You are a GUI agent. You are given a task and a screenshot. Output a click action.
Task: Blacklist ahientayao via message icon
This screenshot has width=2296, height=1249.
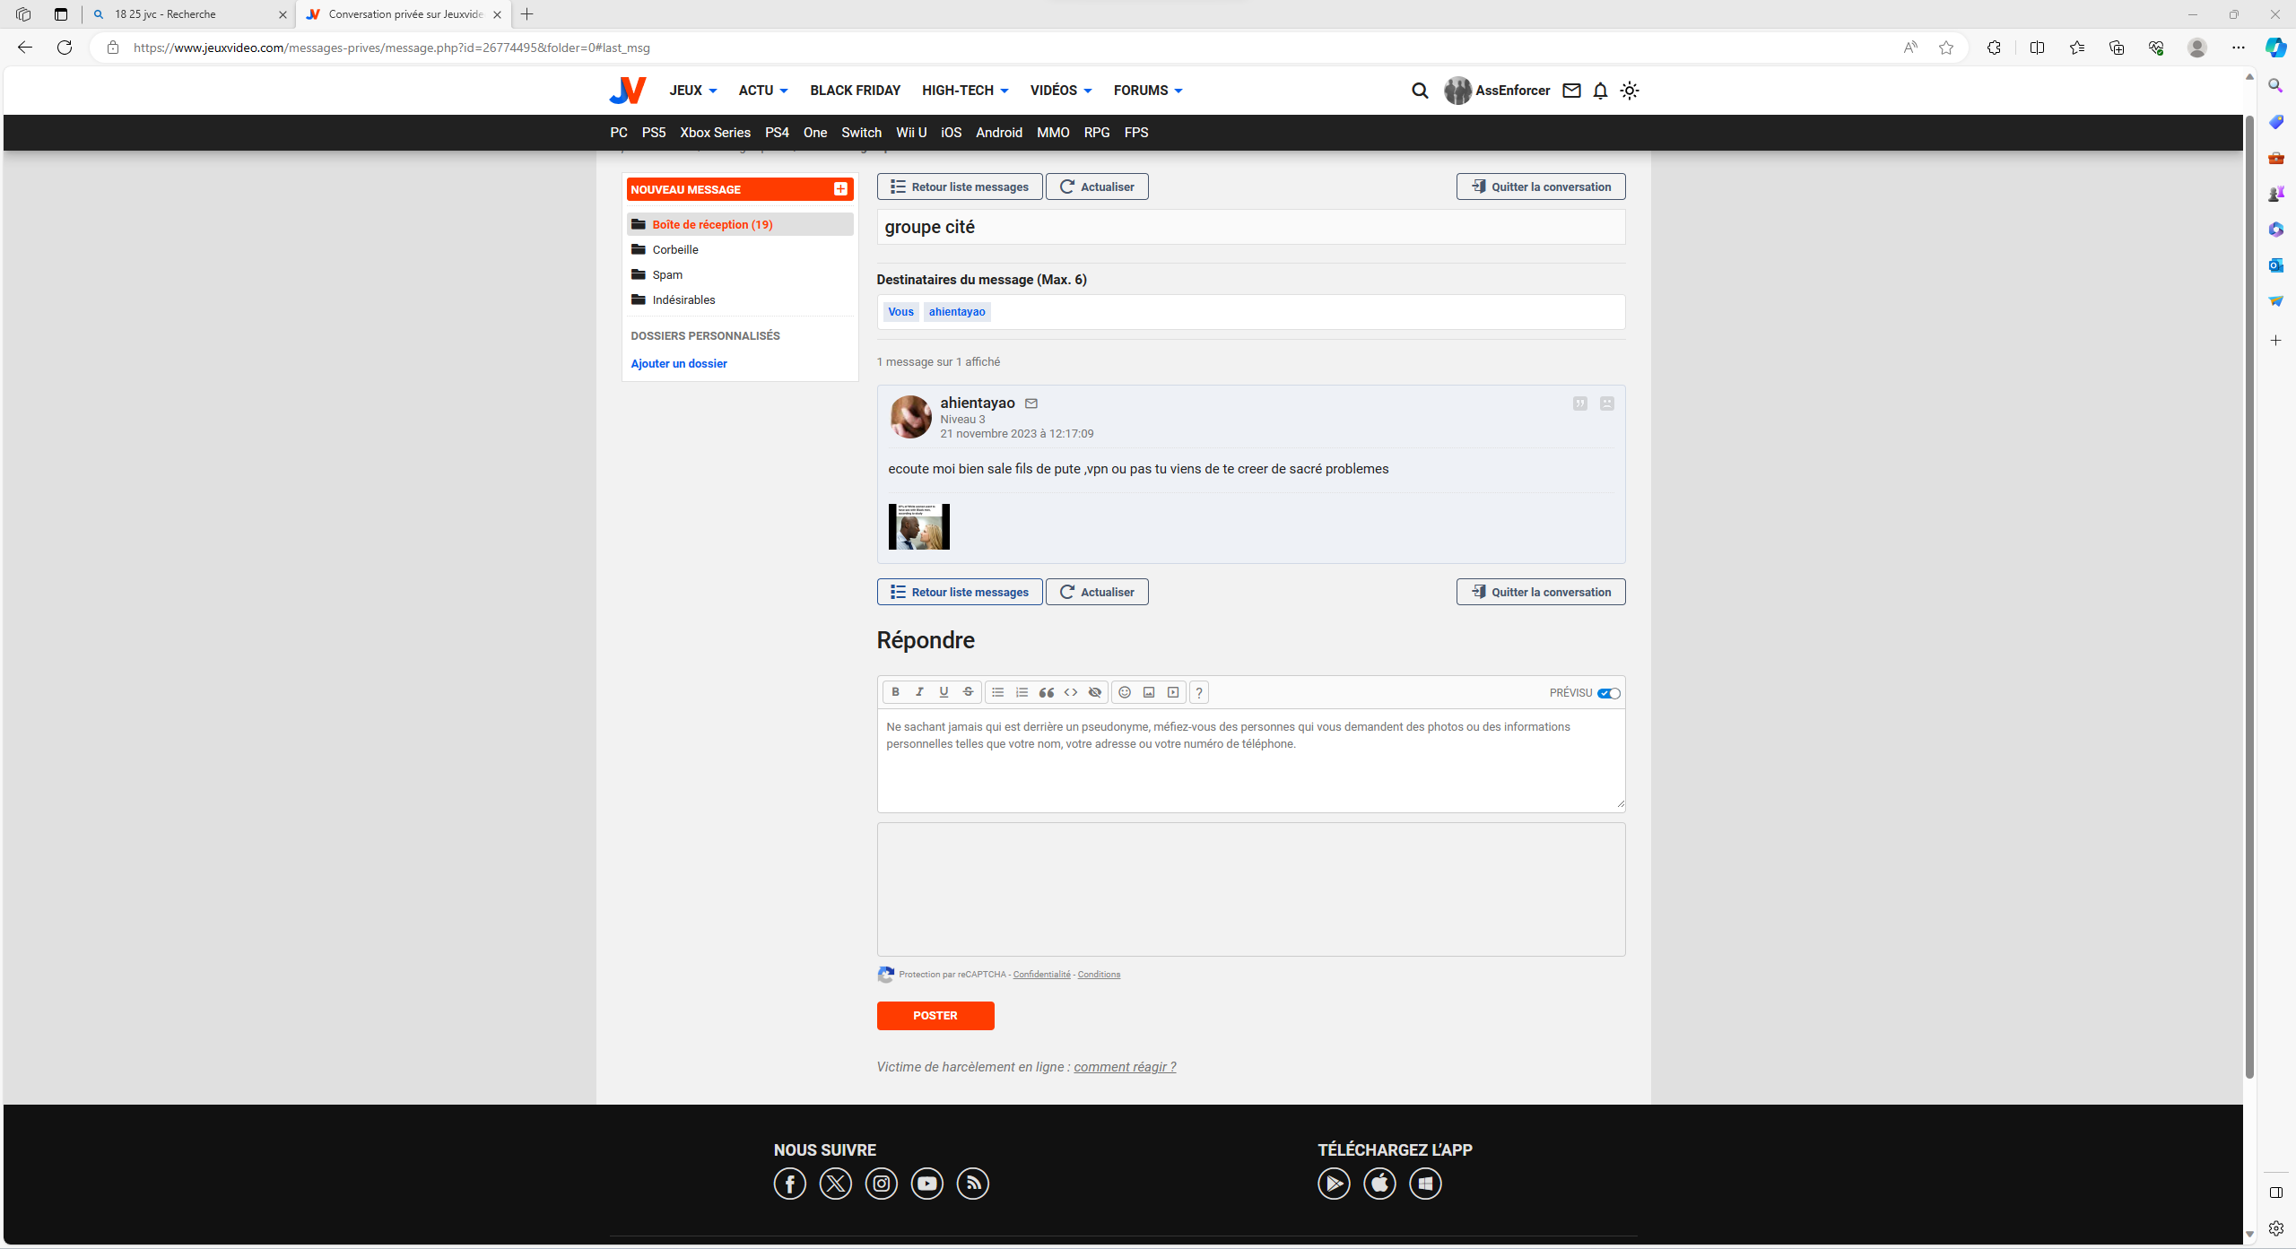(x=1607, y=403)
